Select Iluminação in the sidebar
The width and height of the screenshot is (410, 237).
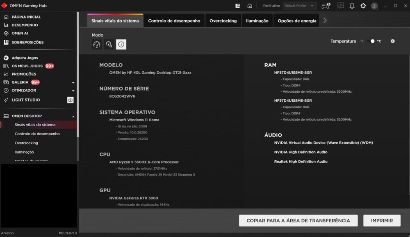24,152
